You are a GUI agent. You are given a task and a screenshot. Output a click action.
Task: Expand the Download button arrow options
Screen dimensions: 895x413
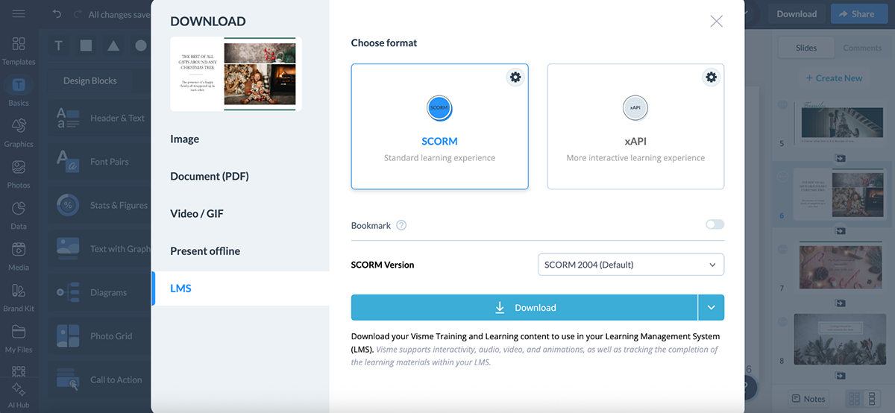coord(712,307)
